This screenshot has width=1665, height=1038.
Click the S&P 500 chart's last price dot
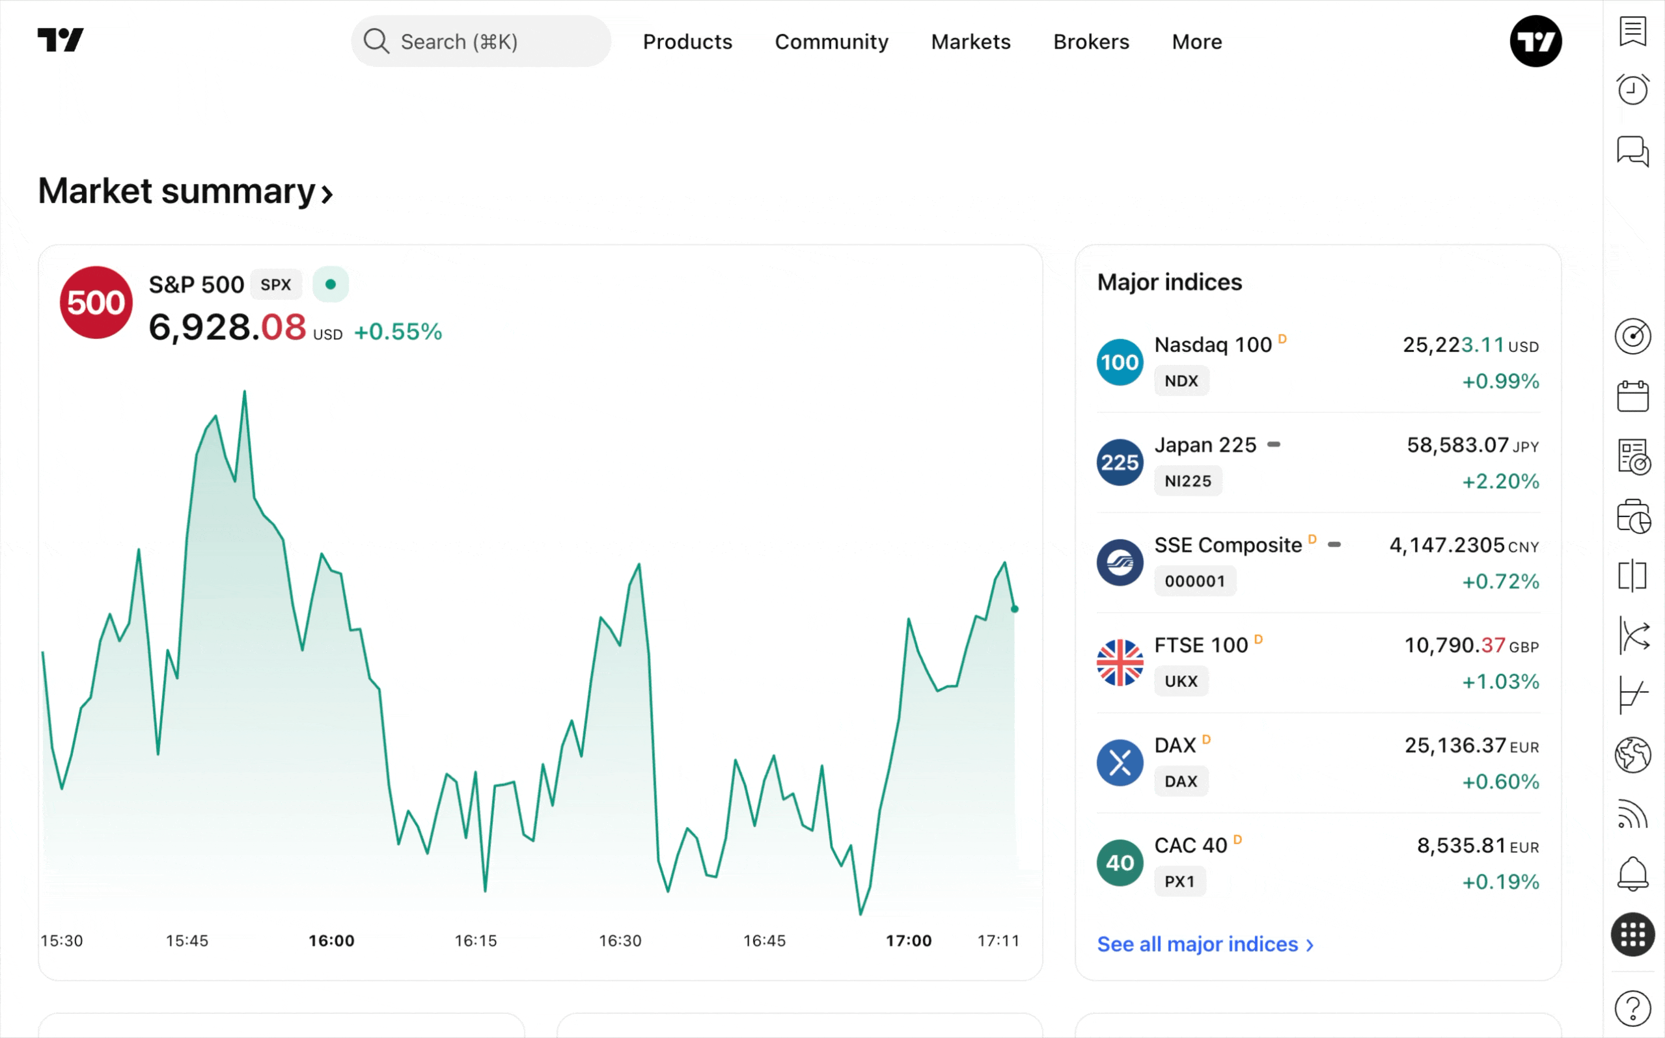click(x=1015, y=609)
